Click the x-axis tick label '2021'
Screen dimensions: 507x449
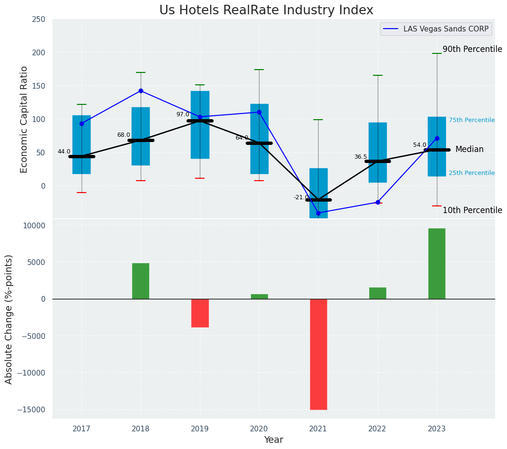tap(319, 429)
